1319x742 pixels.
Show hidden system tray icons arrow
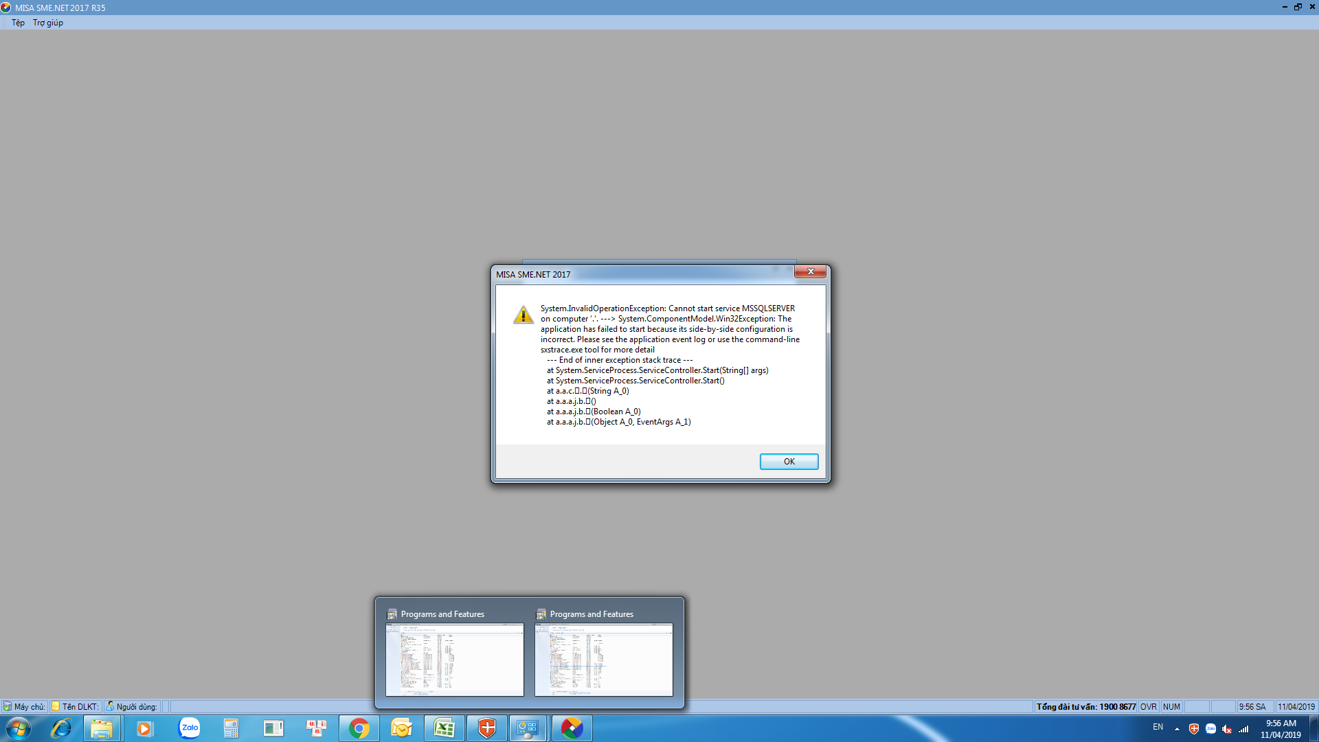coord(1177,729)
